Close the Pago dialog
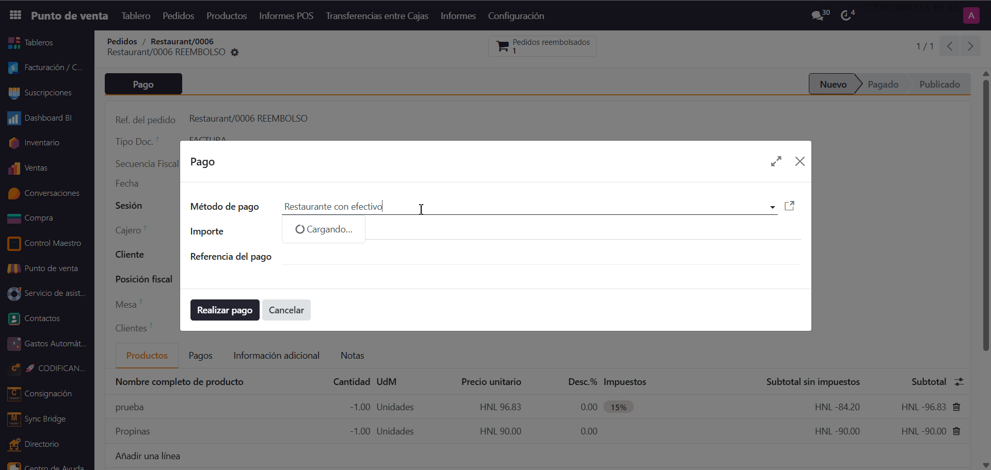The image size is (991, 470). coord(800,161)
